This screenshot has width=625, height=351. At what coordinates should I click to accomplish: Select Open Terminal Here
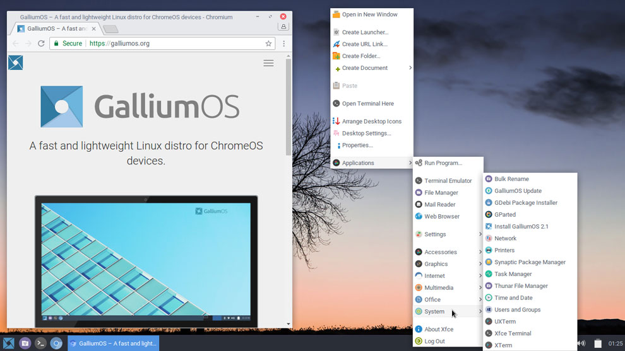tap(372, 103)
